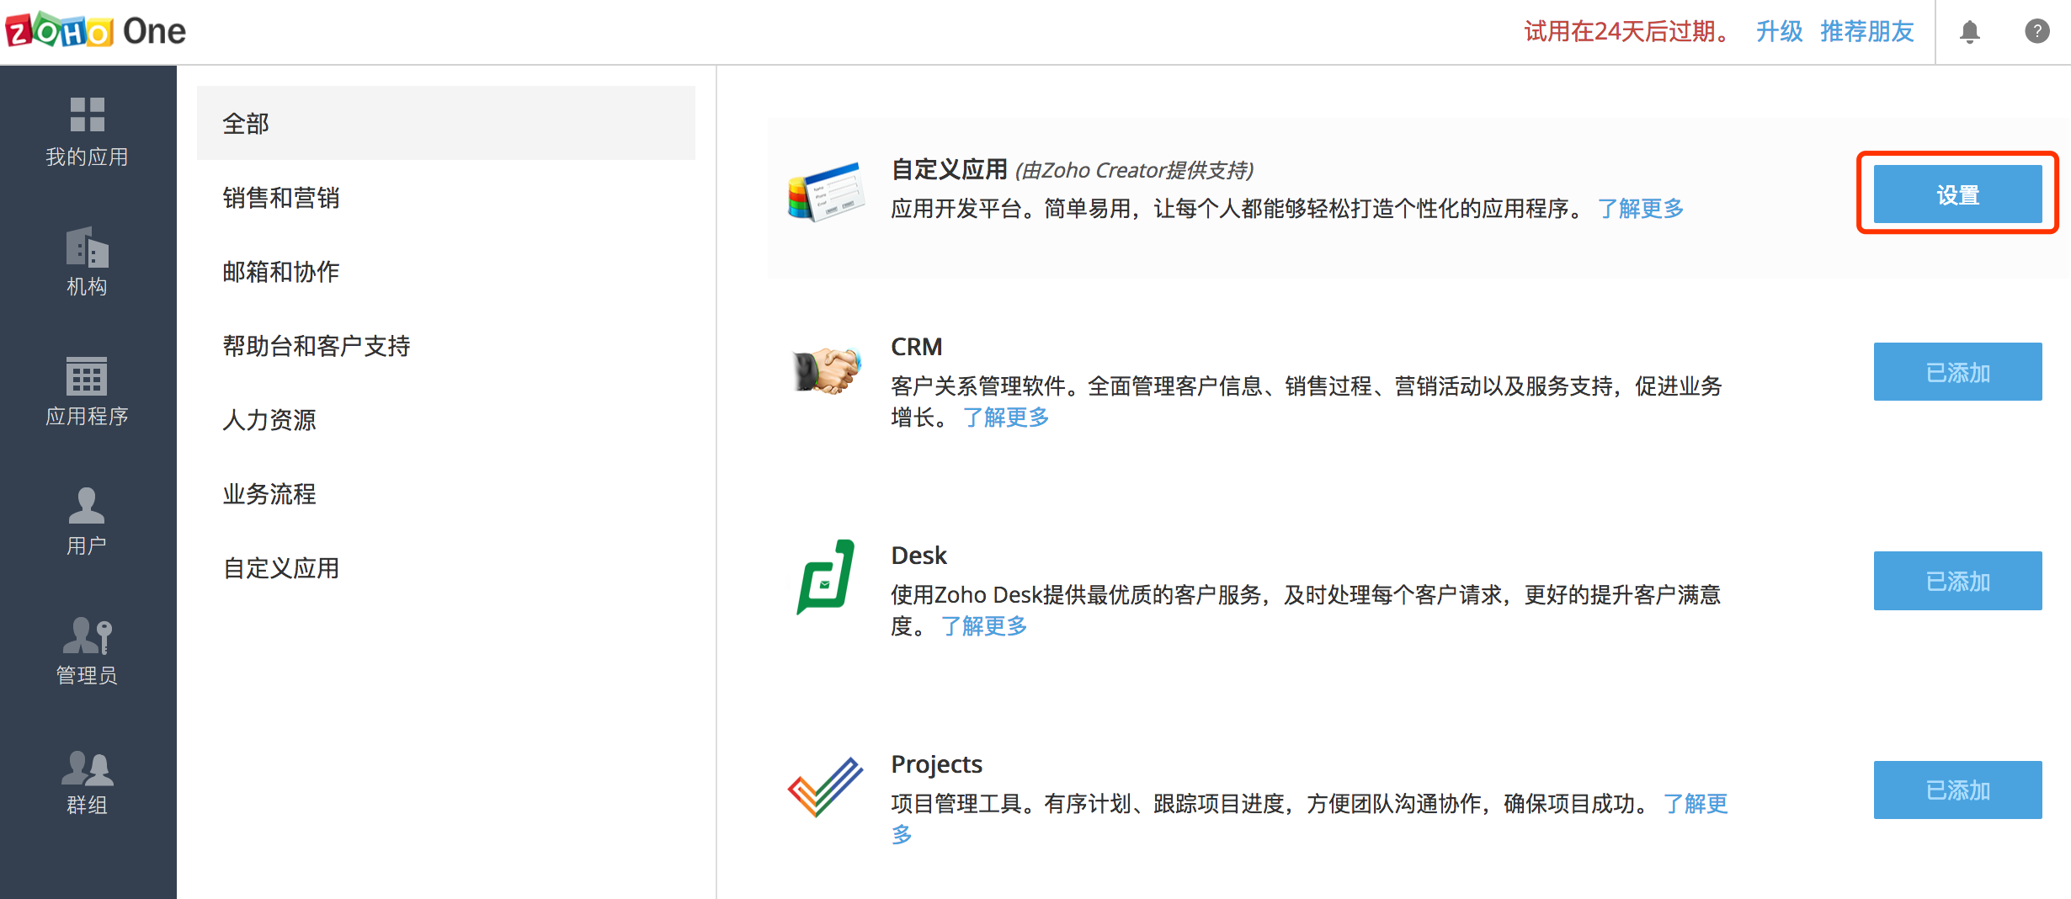This screenshot has width=2071, height=899.
Task: Click the Desk app icon
Action: pyautogui.click(x=826, y=577)
